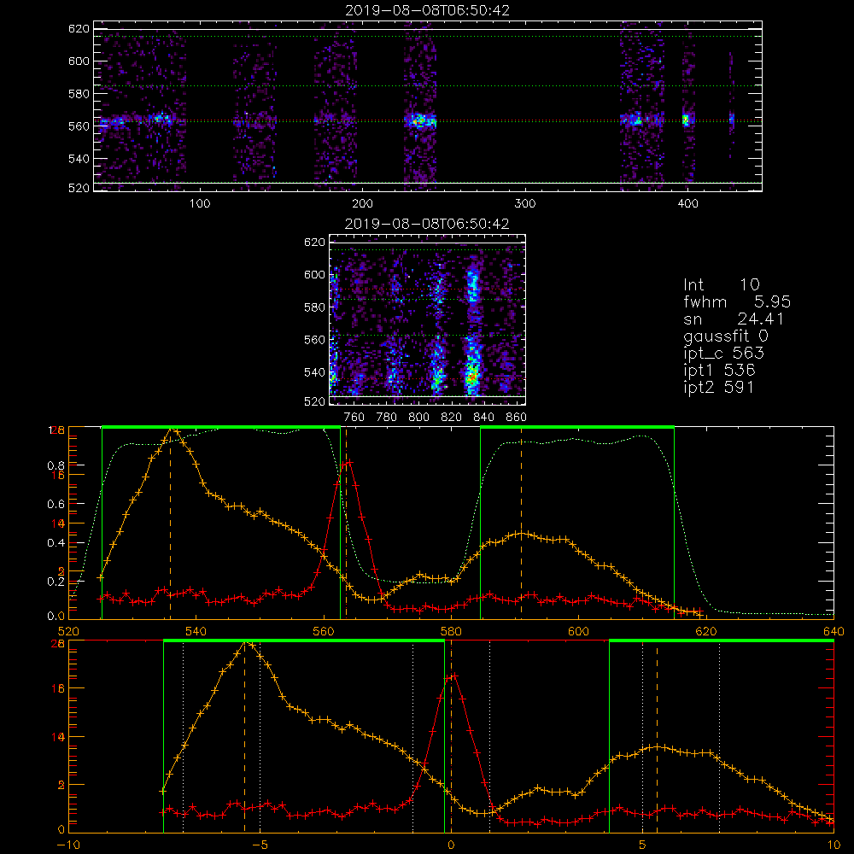Select the 'ipt1 536' readout line
Image resolution: width=854 pixels, height=854 pixels.
(719, 371)
